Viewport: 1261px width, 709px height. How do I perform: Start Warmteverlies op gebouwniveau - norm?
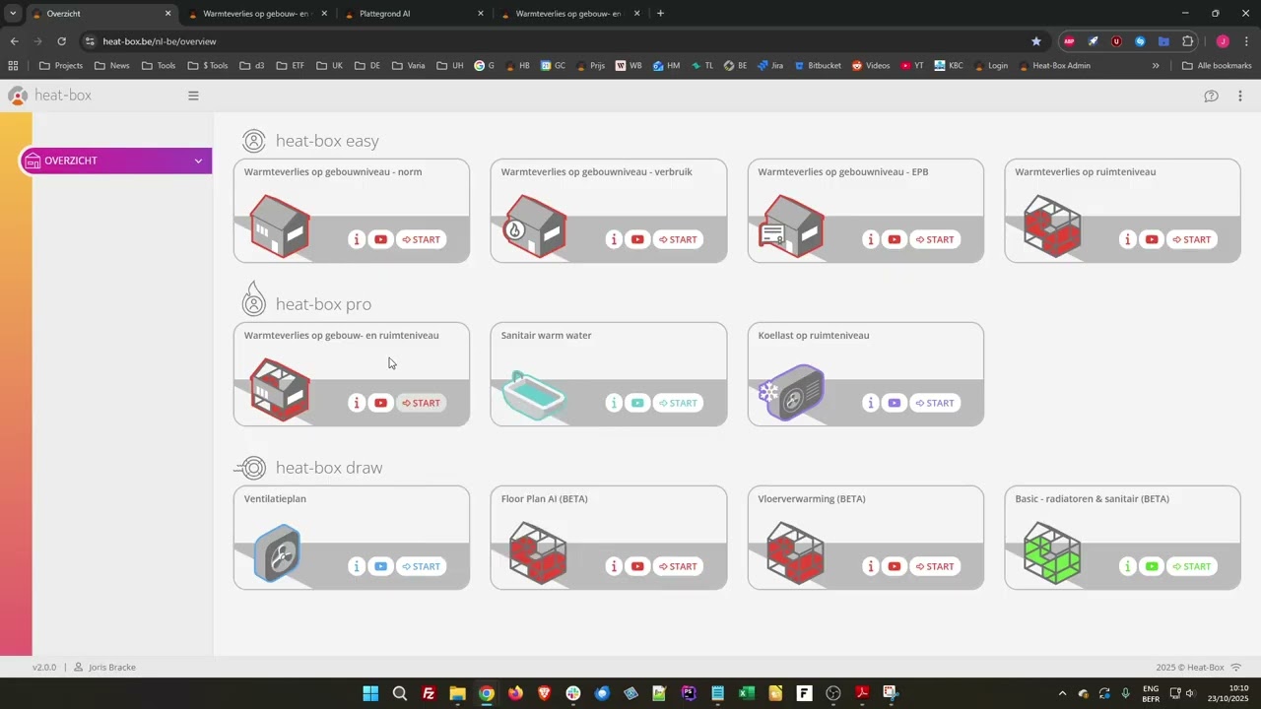pyautogui.click(x=421, y=239)
